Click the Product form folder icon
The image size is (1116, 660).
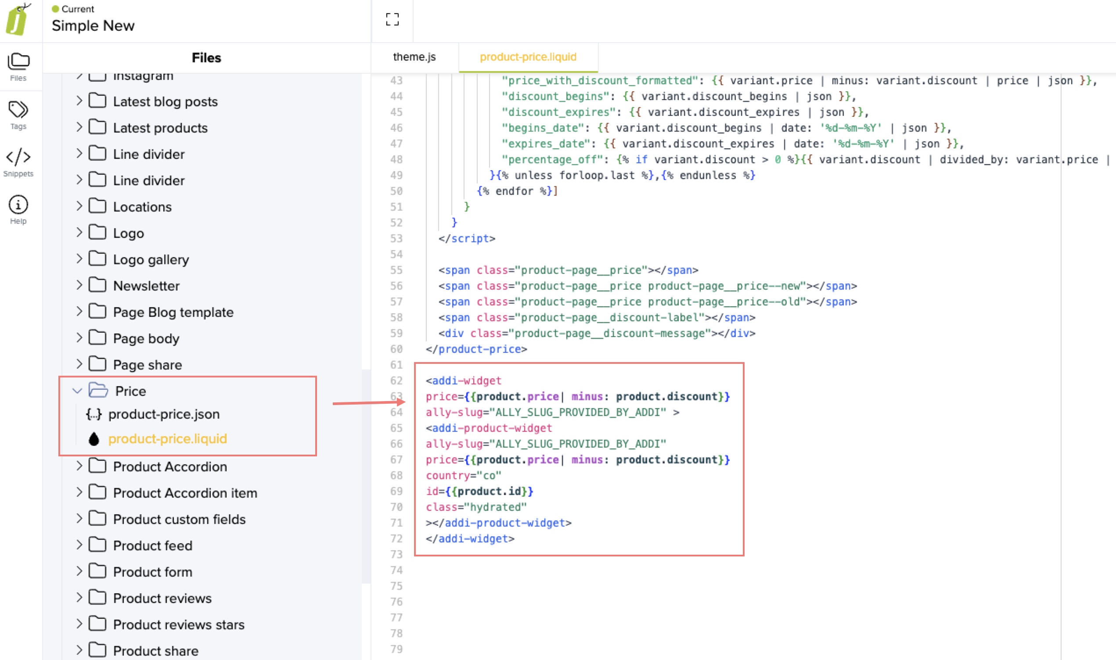point(97,571)
